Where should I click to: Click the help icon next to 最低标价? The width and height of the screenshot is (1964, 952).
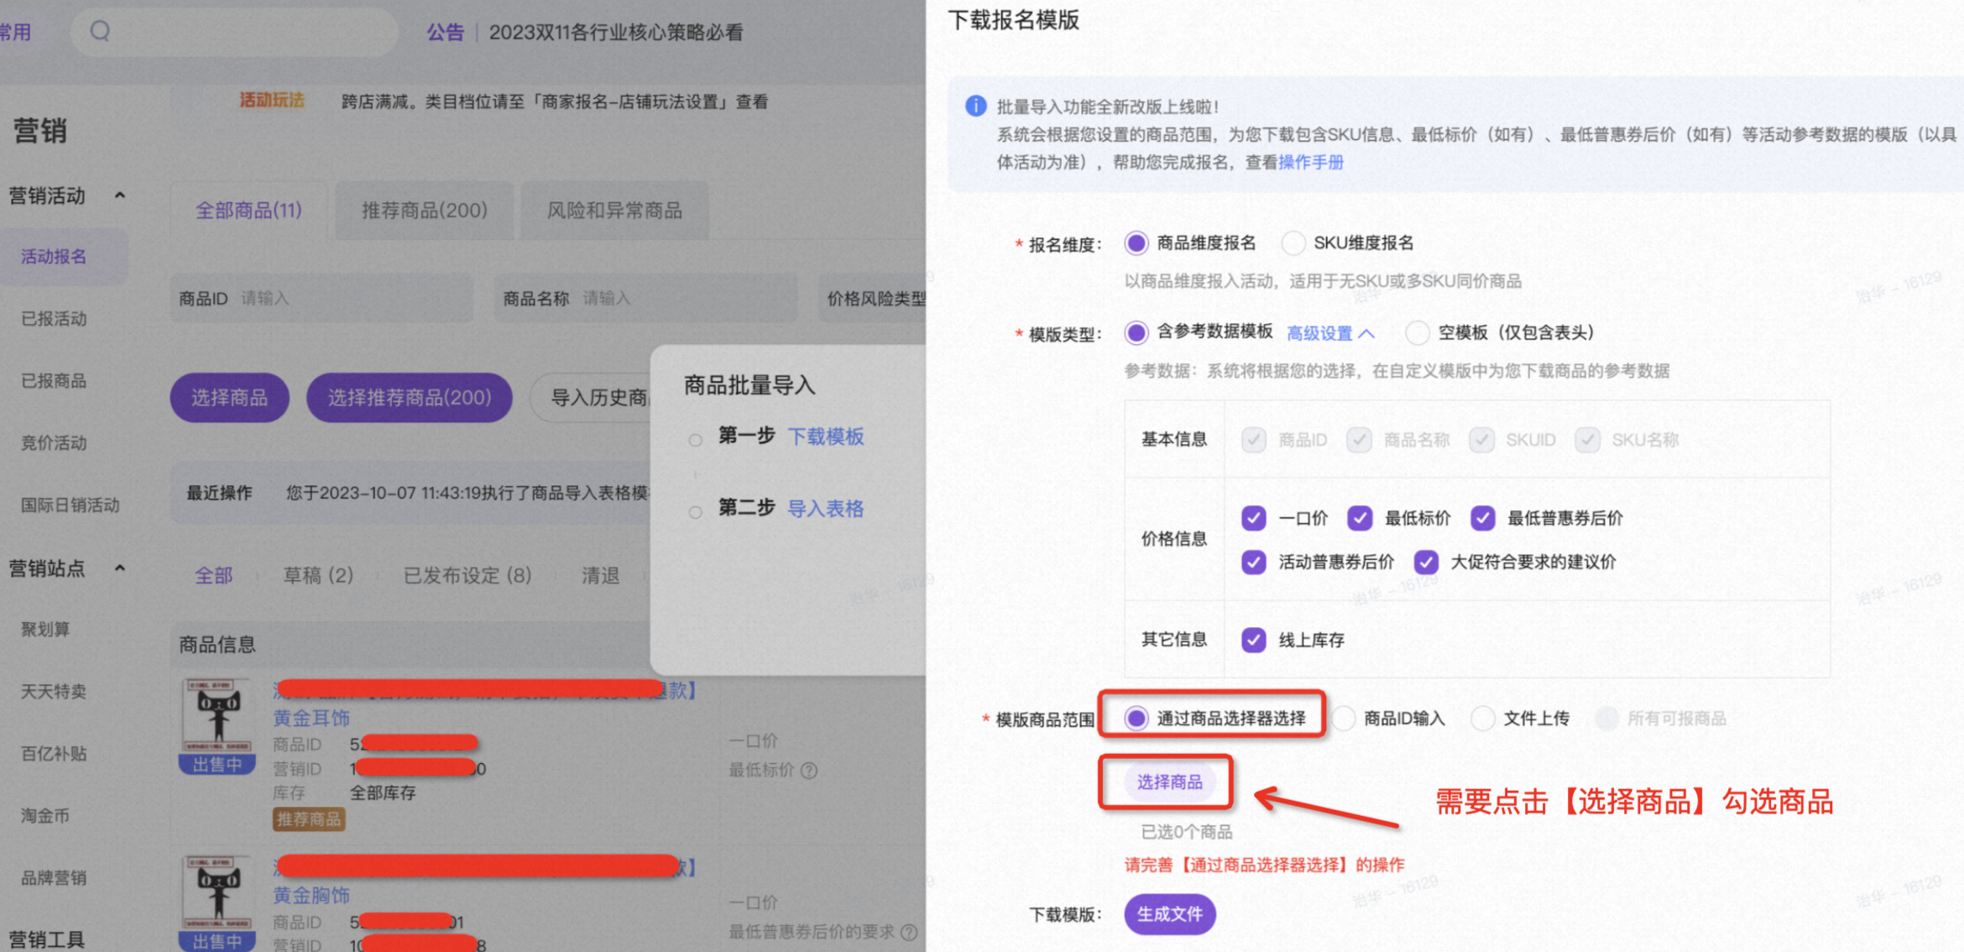(809, 770)
